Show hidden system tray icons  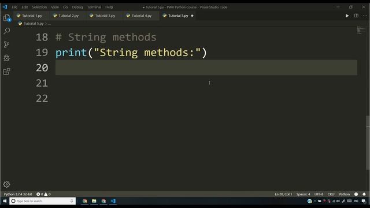[314, 201]
